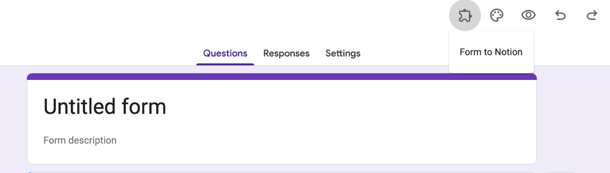Image resolution: width=610 pixels, height=173 pixels.
Task: Click blank space right of Settings tab
Action: click(401, 53)
